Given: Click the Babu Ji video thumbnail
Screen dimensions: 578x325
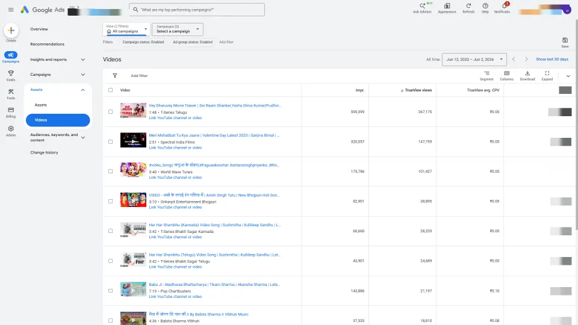Looking at the screenshot, I should coord(133,289).
